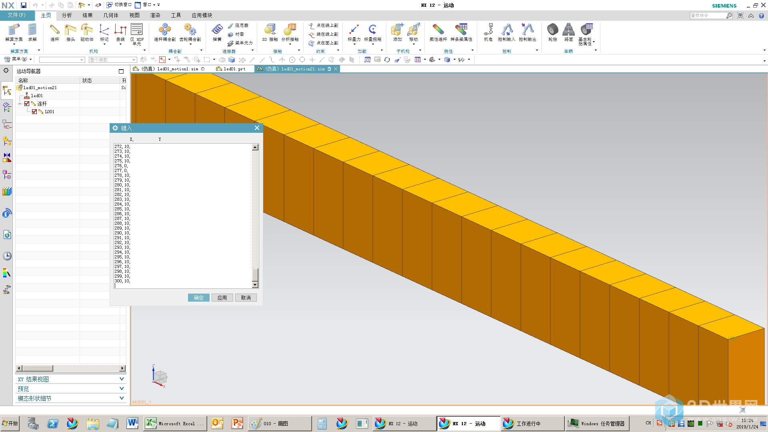Expand the 连接器 ribbon group dropdown

tap(252, 50)
